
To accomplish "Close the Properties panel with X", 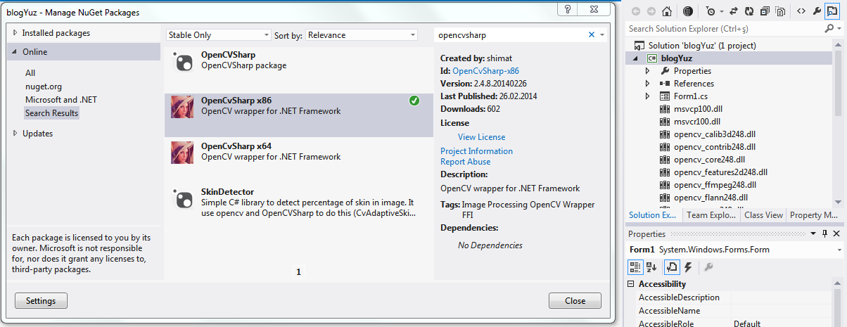I will tap(836, 233).
